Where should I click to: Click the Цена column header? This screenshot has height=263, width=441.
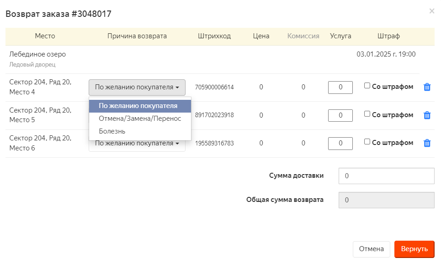coord(261,36)
